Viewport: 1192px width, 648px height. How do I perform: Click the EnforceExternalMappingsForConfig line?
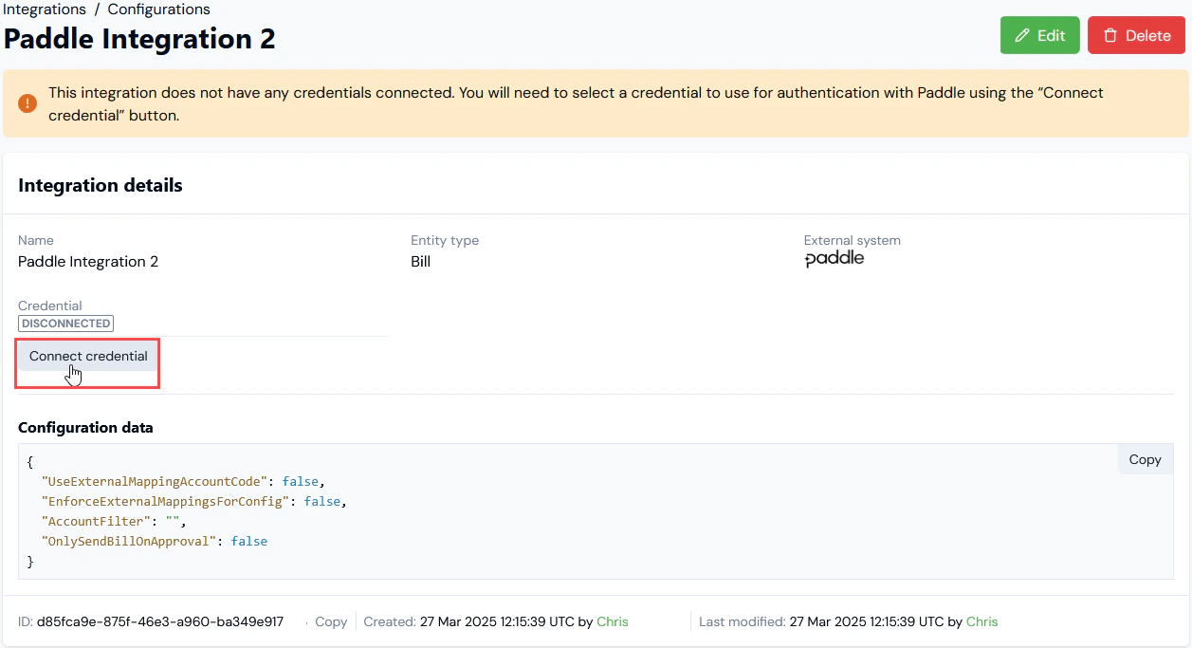(194, 501)
